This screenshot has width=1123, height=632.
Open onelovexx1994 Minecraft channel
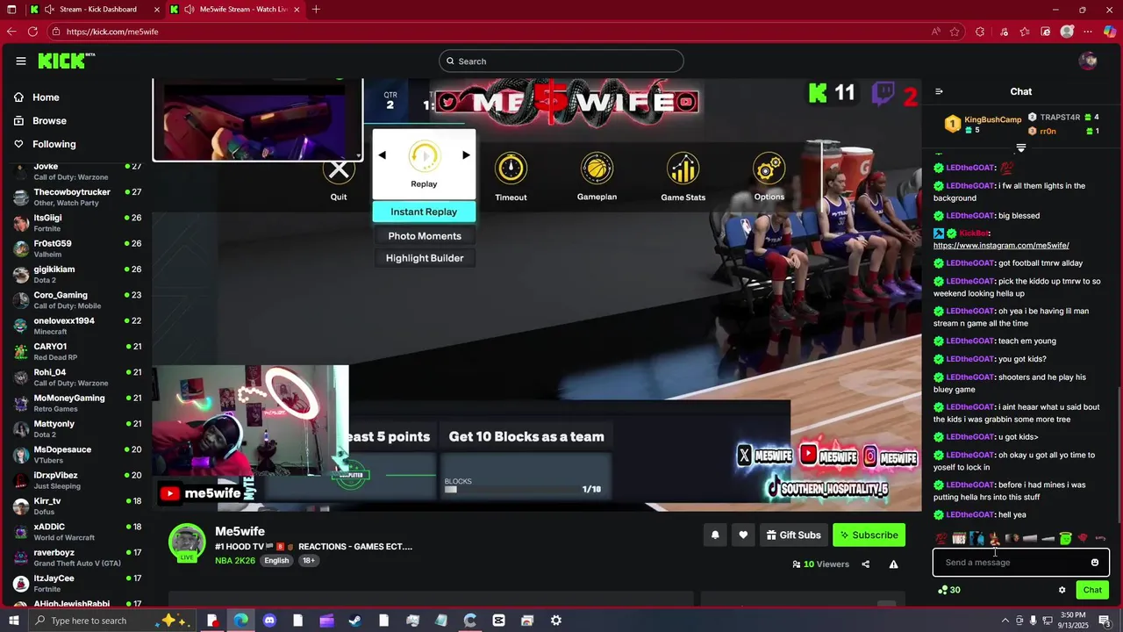[77, 326]
